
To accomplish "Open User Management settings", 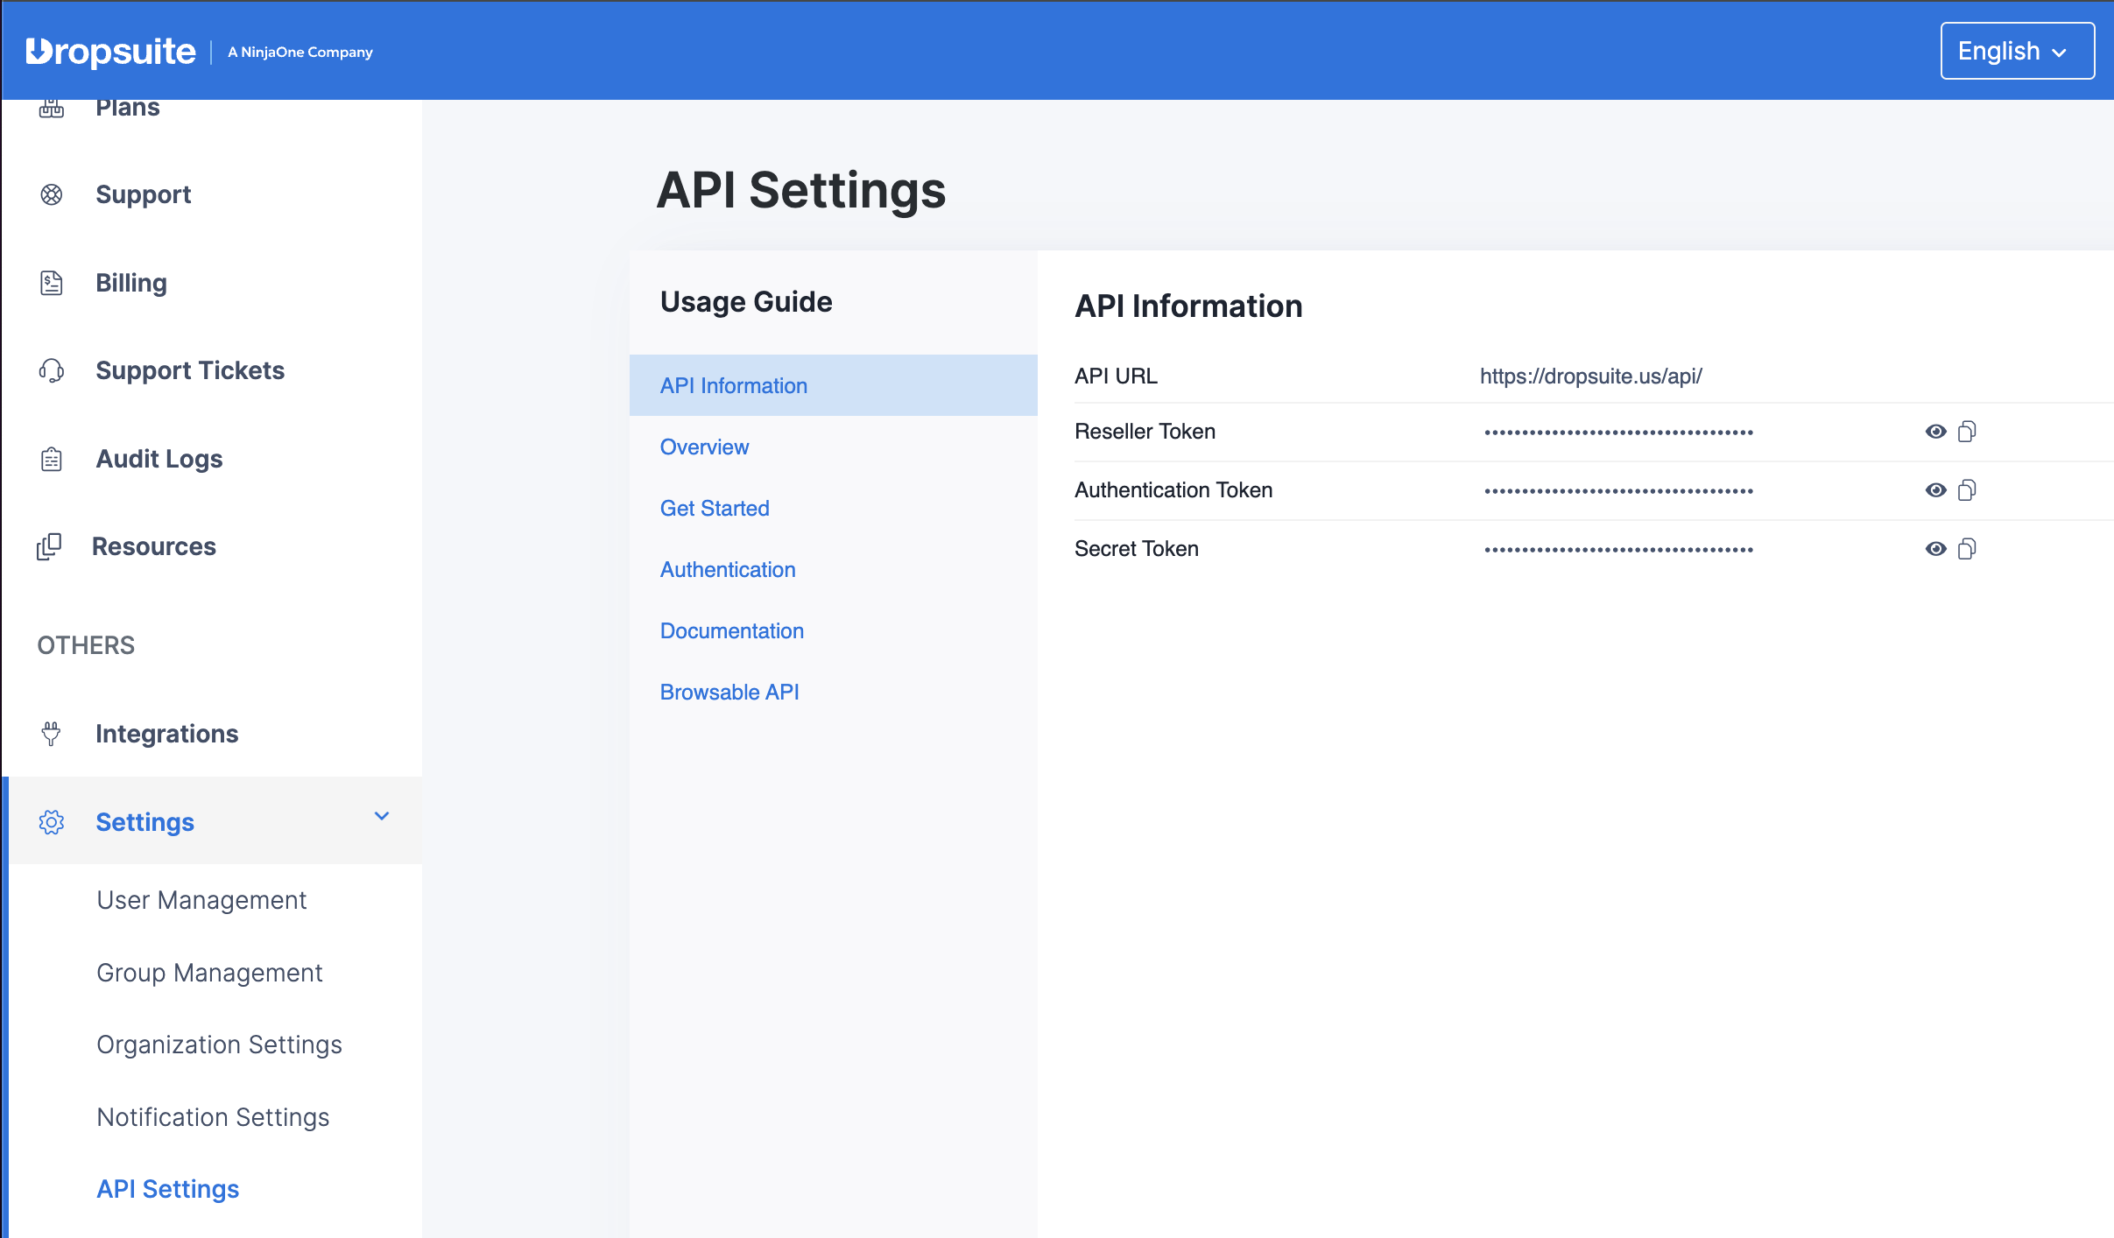I will [201, 900].
